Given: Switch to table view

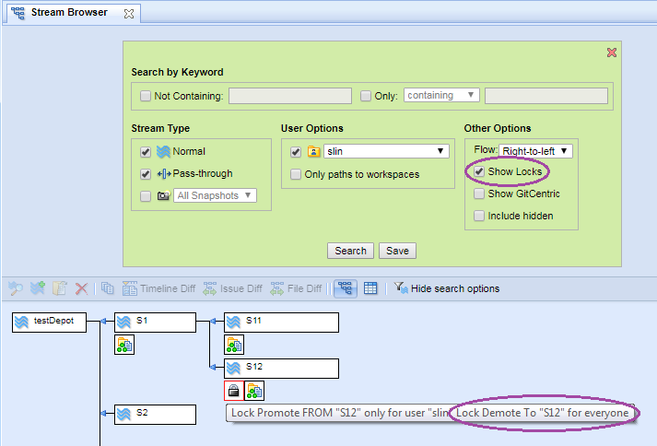Looking at the screenshot, I should click(370, 288).
